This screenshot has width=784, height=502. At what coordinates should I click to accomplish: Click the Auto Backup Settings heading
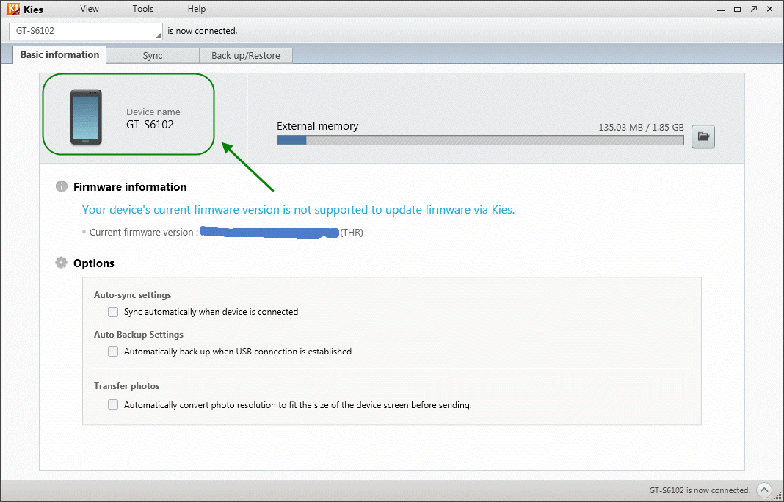pyautogui.click(x=139, y=335)
